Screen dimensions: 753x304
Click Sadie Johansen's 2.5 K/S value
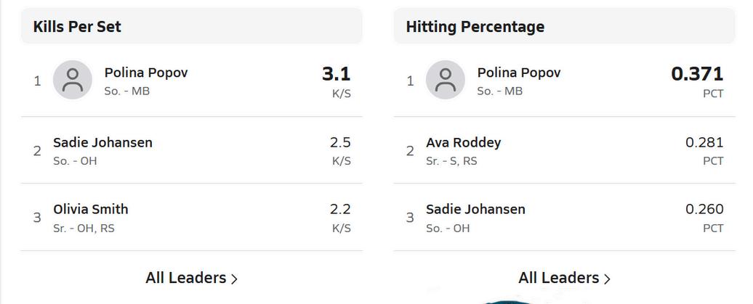point(340,142)
